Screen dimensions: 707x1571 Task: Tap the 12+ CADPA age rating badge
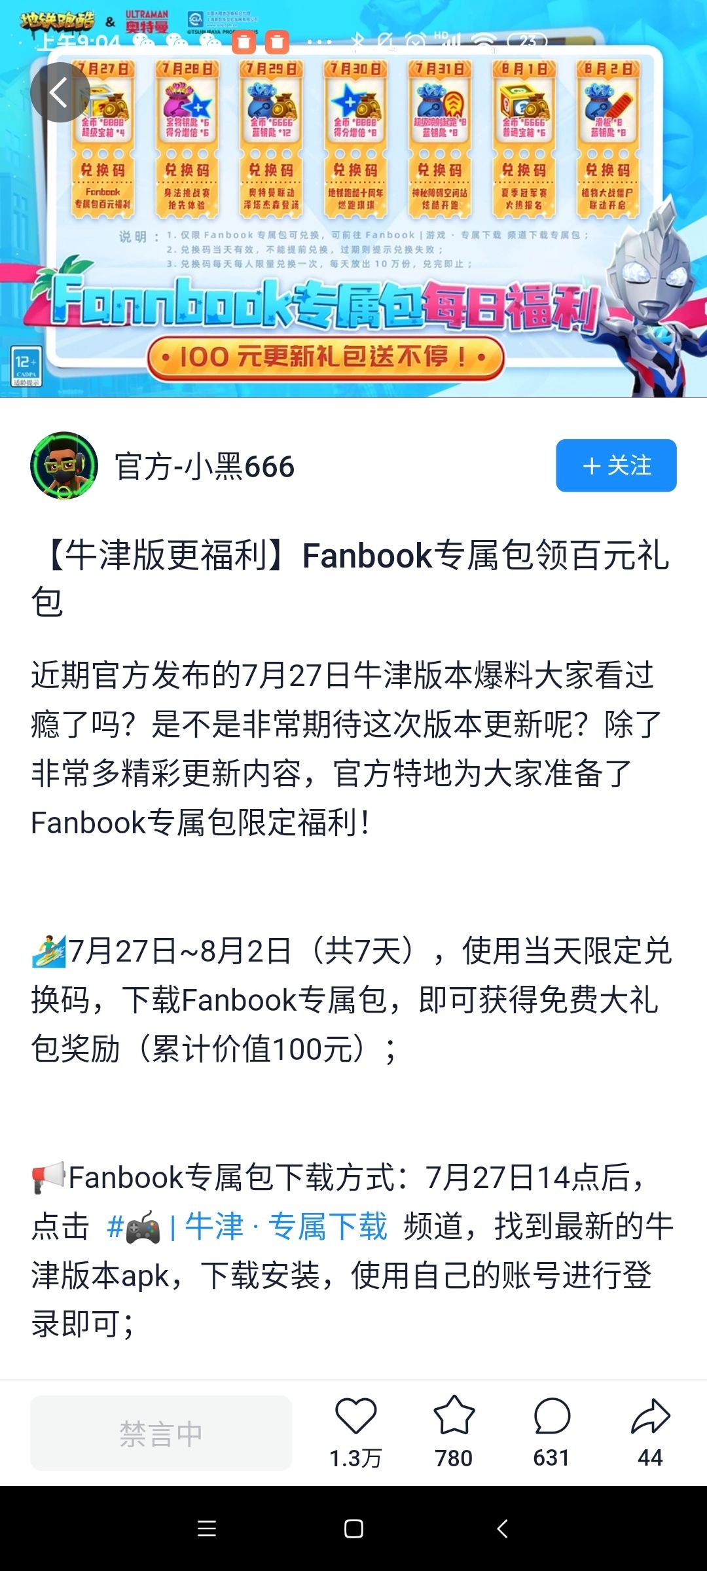pyautogui.click(x=26, y=366)
